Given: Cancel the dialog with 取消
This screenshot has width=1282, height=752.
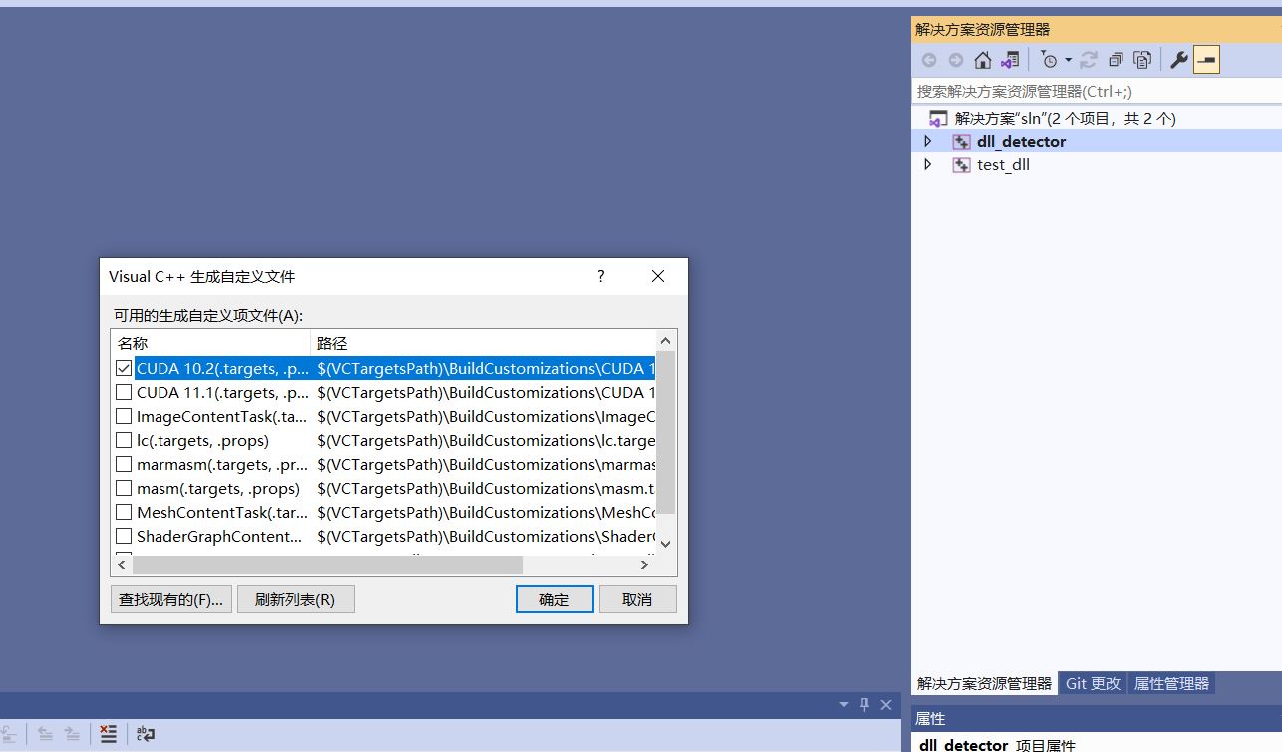Looking at the screenshot, I should [x=637, y=599].
